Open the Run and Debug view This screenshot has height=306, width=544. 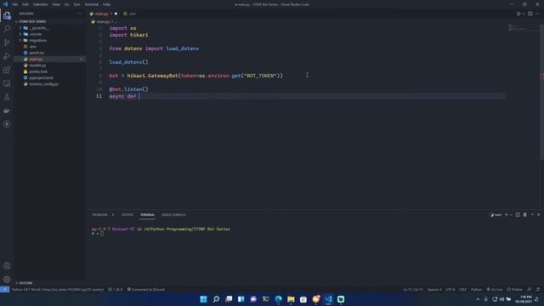coord(7,56)
